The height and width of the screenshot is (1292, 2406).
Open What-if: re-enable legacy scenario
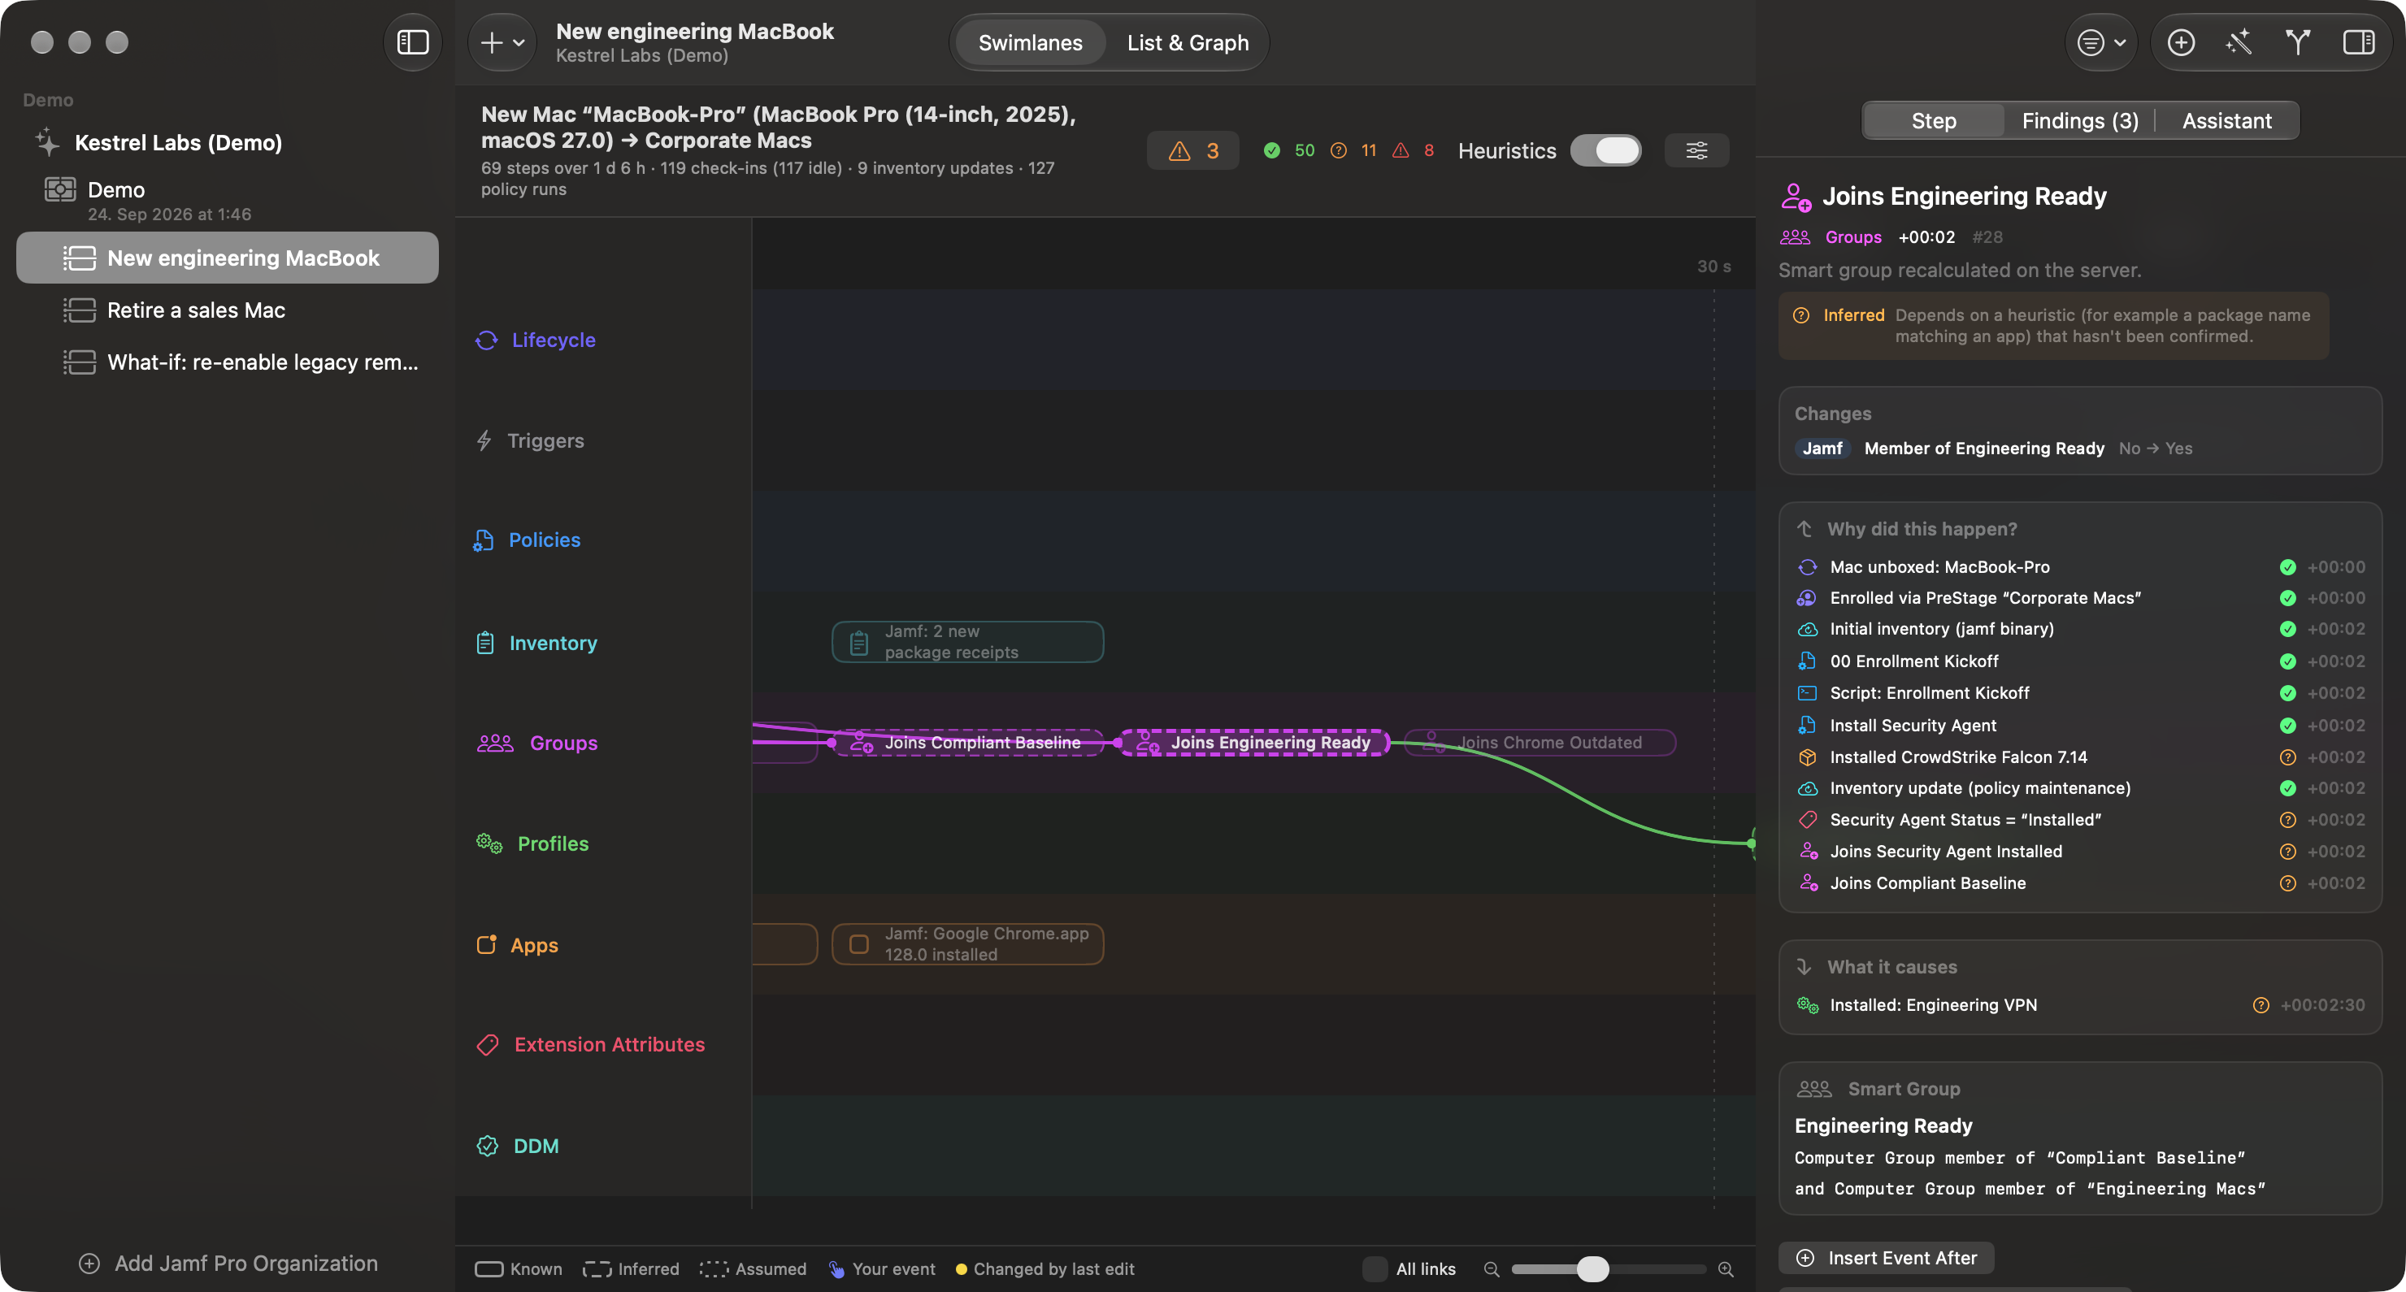[227, 362]
